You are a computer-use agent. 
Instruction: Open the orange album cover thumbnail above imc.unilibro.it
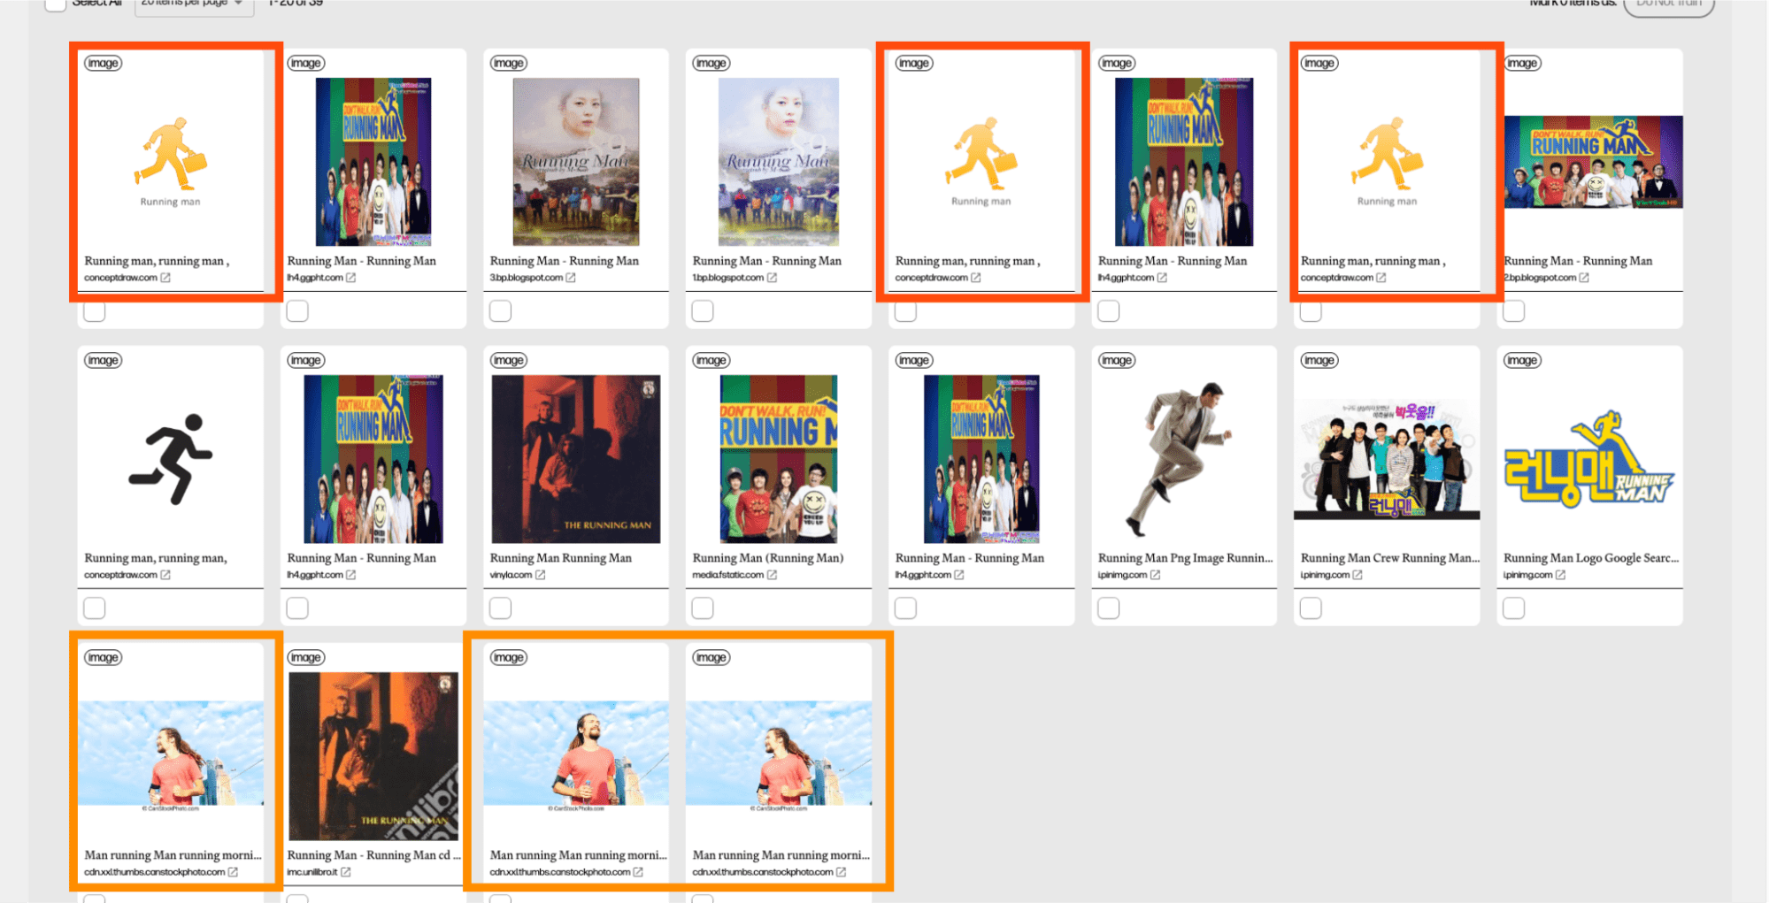[373, 756]
